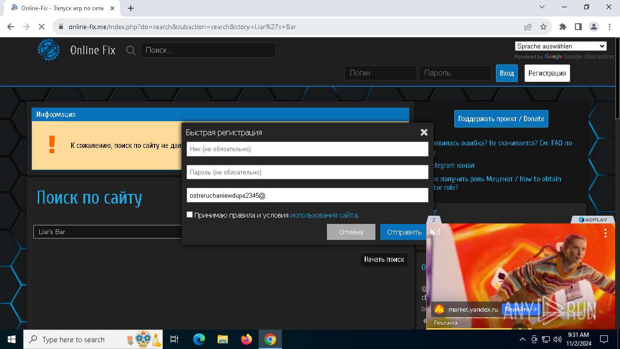Viewport: 620px width, 349px height.
Task: Click the Liar's Bar search query field
Action: coord(108,232)
